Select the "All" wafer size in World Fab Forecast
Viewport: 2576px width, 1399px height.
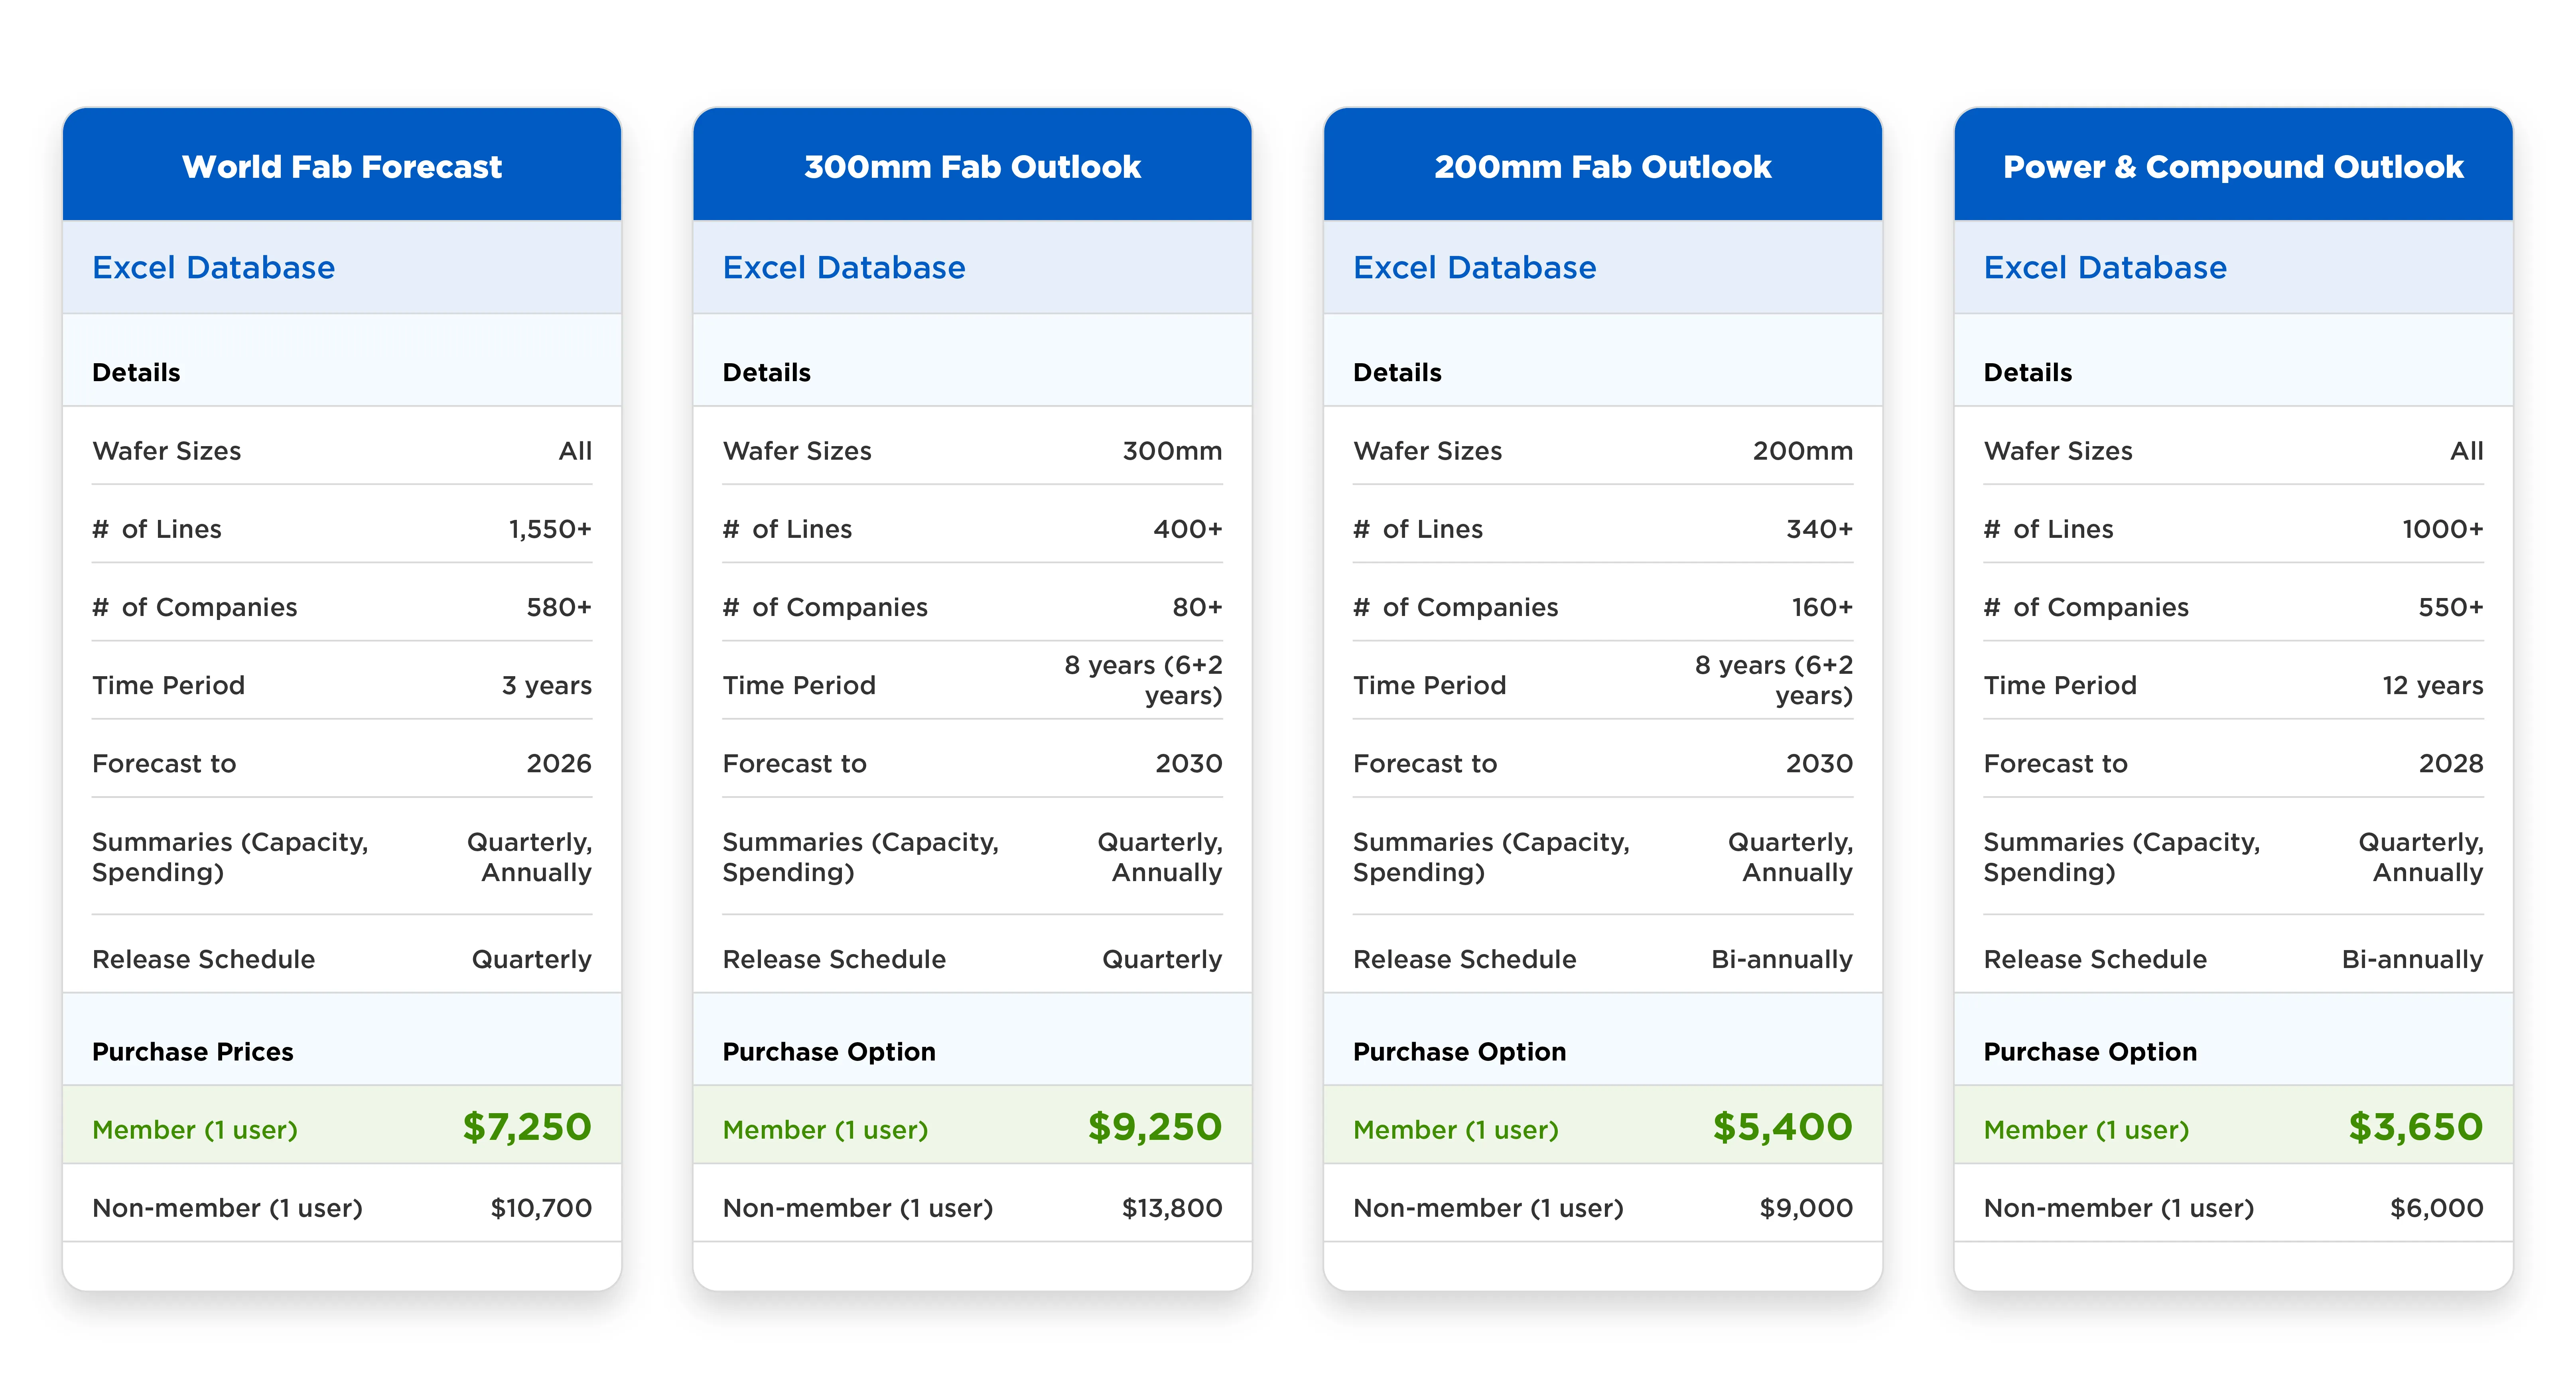575,451
